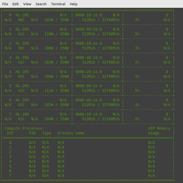Click bus ID 0000:20:1d.0
The height and width of the screenshot is (183, 183).
[x=88, y=114]
